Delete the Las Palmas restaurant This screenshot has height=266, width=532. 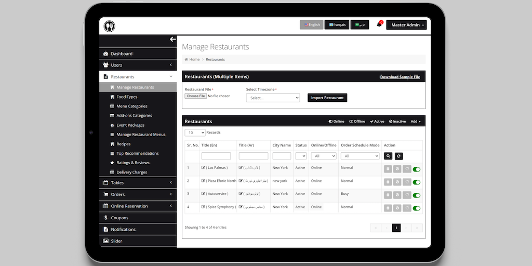click(x=388, y=169)
